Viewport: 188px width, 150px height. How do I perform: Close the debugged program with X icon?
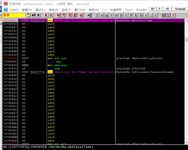point(38,15)
